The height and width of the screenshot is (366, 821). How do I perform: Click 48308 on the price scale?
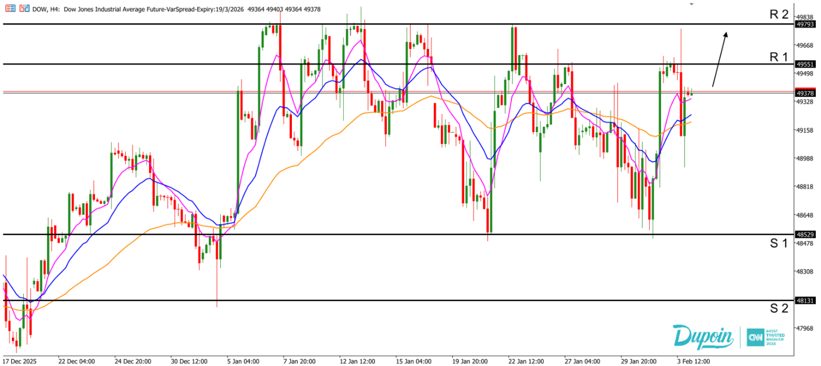(806, 272)
